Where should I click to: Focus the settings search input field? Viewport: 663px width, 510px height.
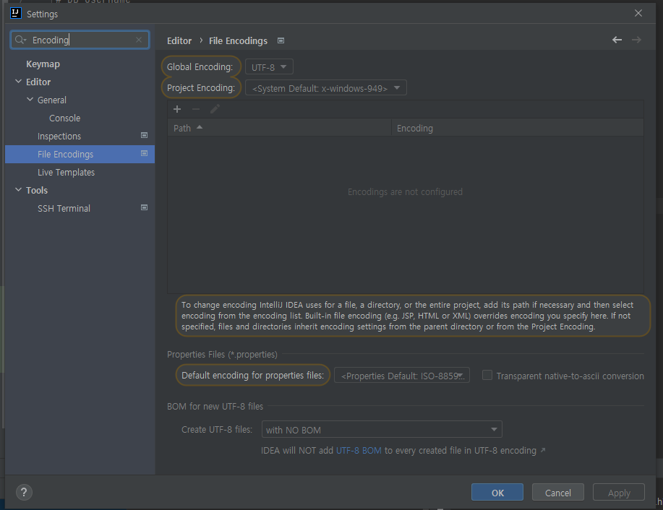pyautogui.click(x=80, y=40)
